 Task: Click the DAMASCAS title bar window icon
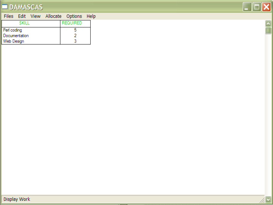[5, 7]
